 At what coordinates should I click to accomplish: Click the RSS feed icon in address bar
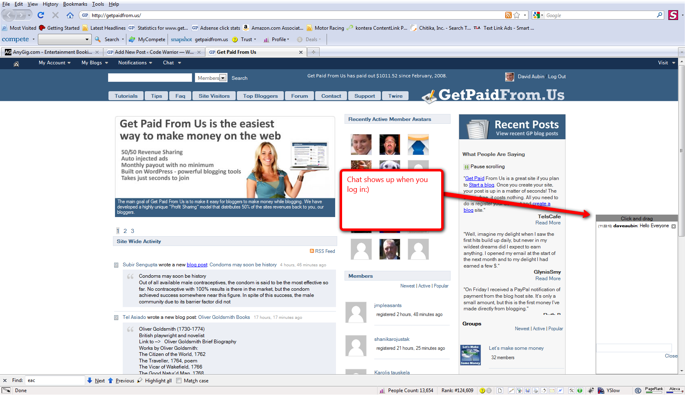[508, 15]
